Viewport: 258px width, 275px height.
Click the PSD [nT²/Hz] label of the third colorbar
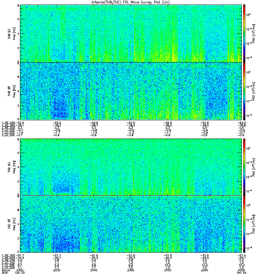(x=254, y=167)
